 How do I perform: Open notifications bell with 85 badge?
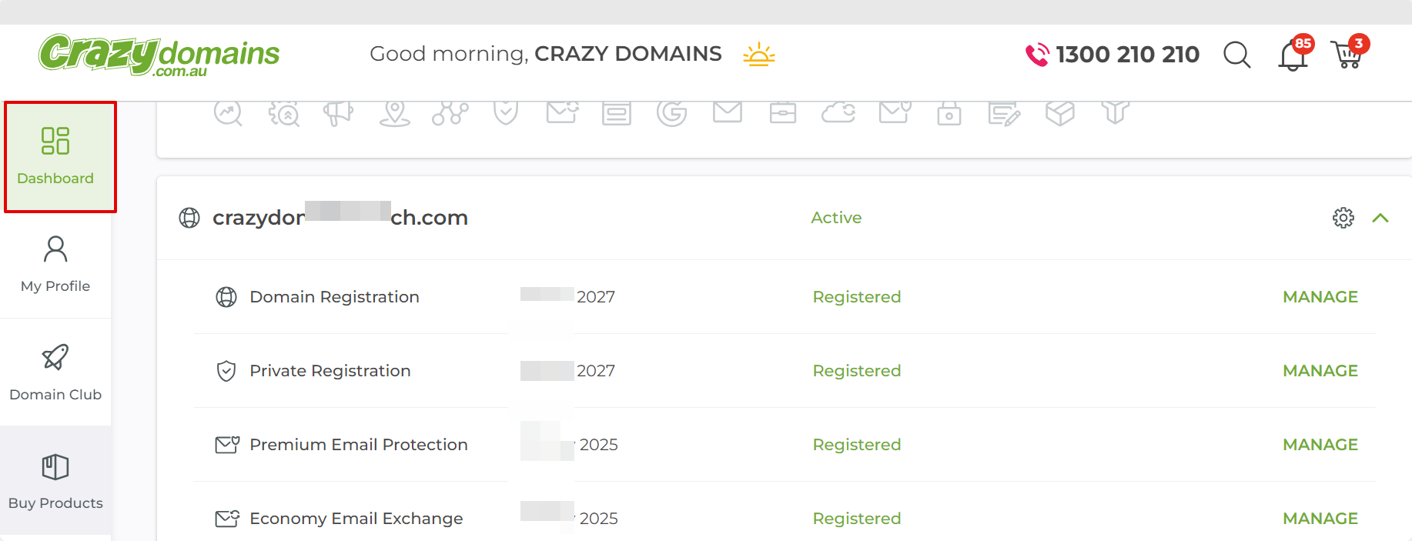[x=1295, y=53]
